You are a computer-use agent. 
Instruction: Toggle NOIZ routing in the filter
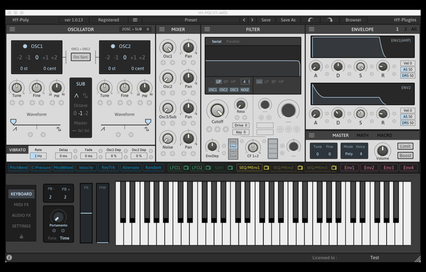coord(245,90)
